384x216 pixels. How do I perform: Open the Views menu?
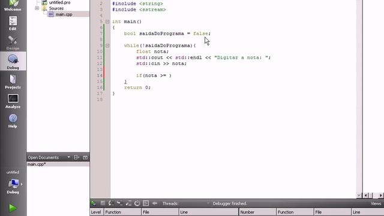376,203
